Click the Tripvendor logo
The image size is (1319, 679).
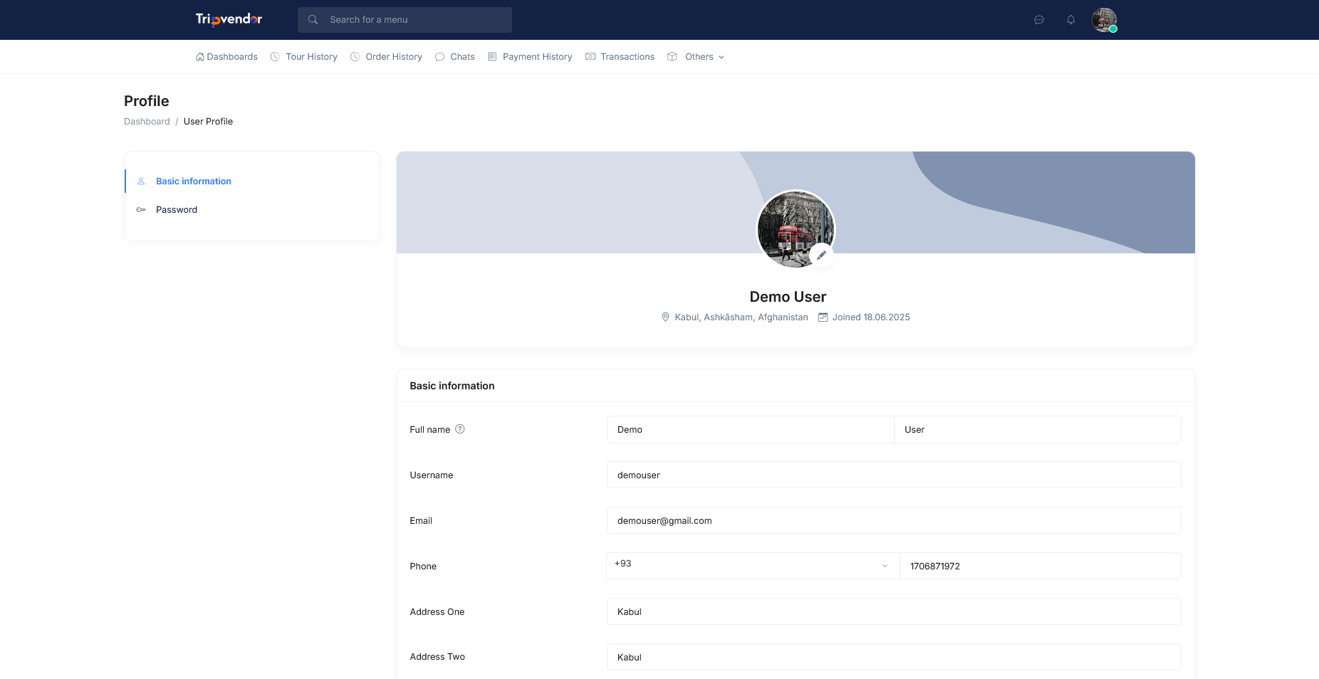229,19
